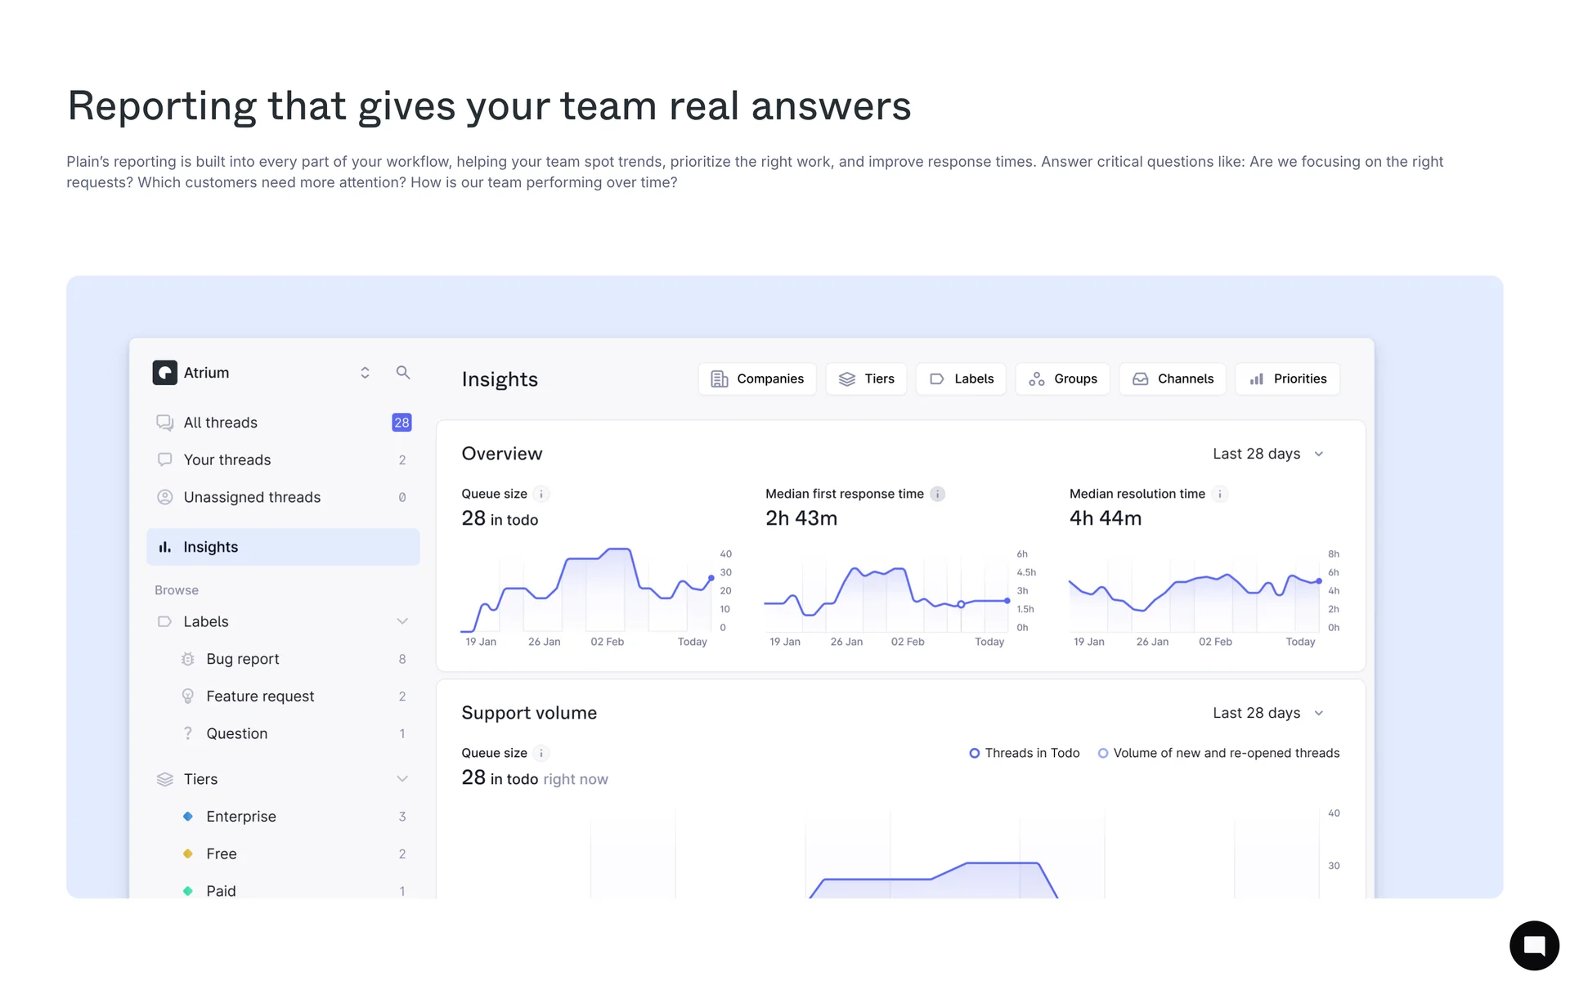Viewport: 1570px width, 981px height.
Task: Click the Support volume Queue size info icon
Action: (x=541, y=753)
